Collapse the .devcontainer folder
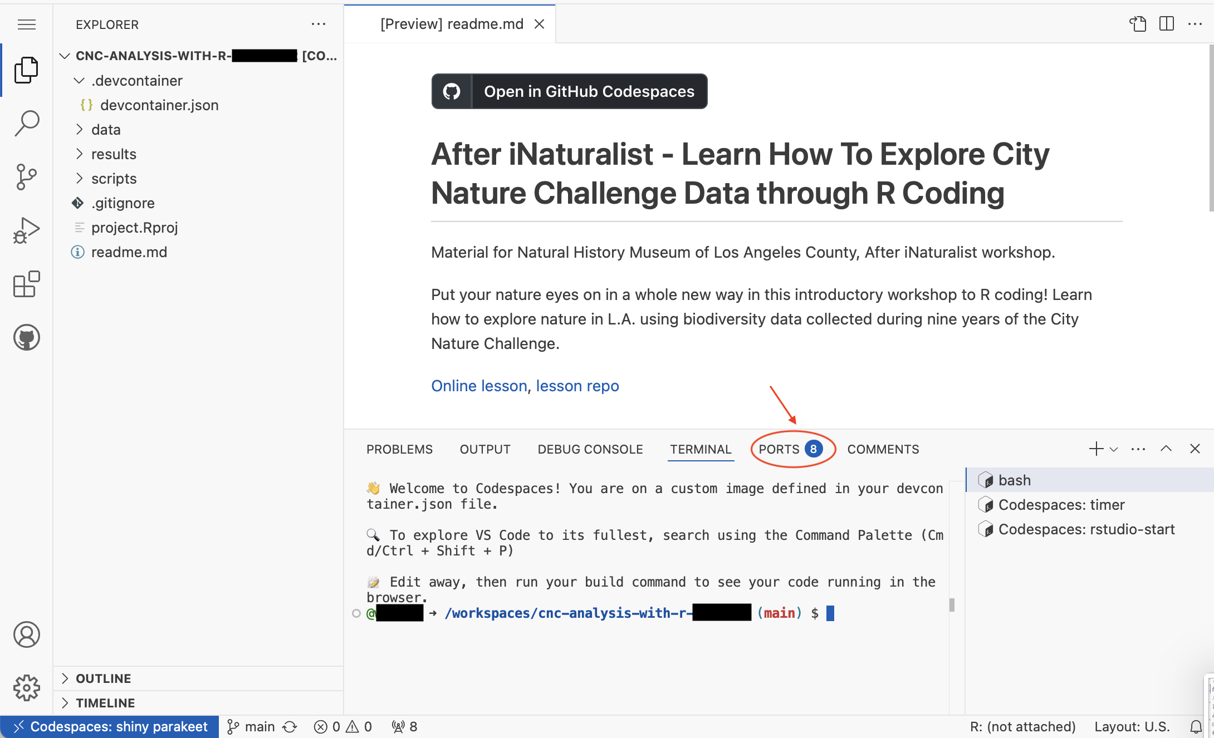 (x=136, y=81)
